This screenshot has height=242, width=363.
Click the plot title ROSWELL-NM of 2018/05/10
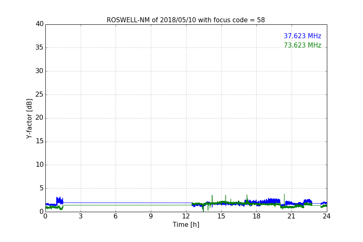(x=186, y=20)
